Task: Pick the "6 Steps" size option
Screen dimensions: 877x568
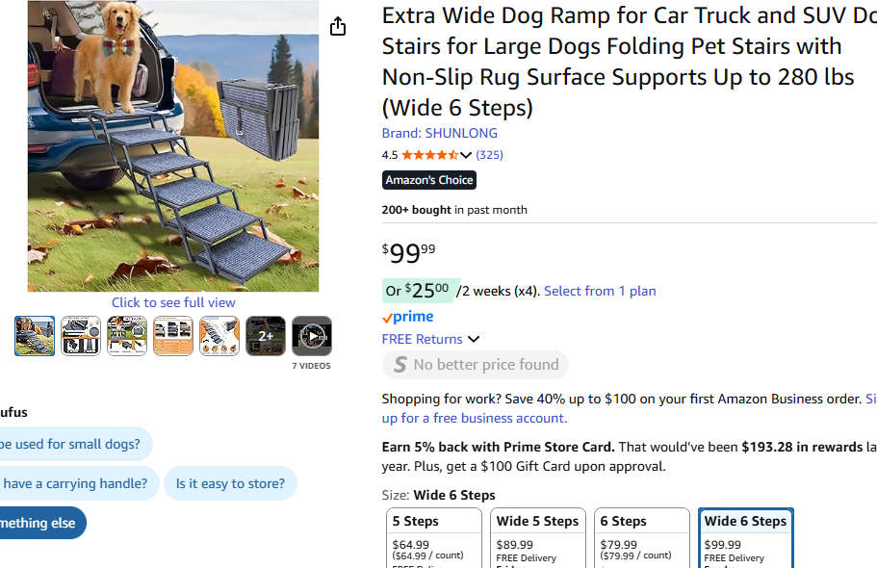Action: (x=642, y=537)
